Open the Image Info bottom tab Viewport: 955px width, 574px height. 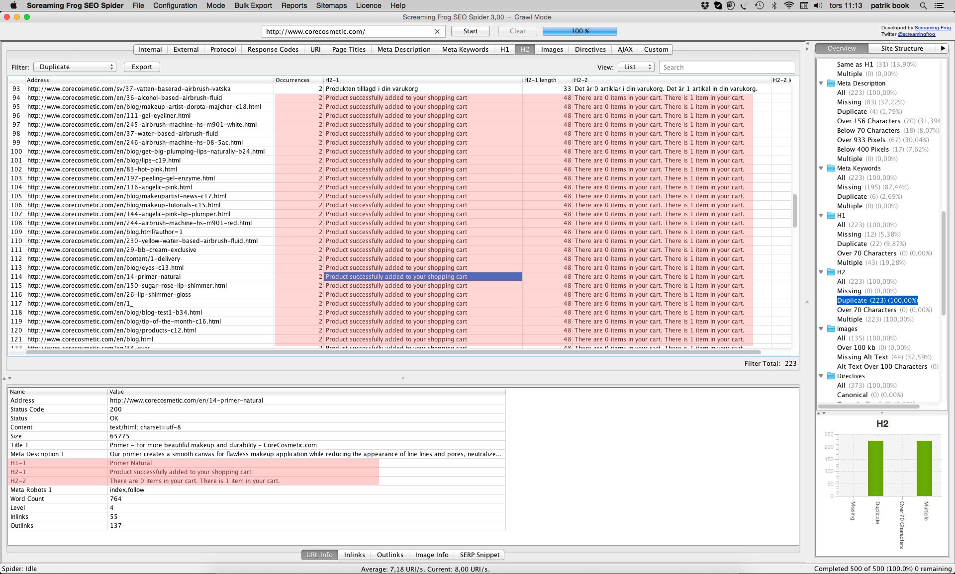tap(432, 555)
